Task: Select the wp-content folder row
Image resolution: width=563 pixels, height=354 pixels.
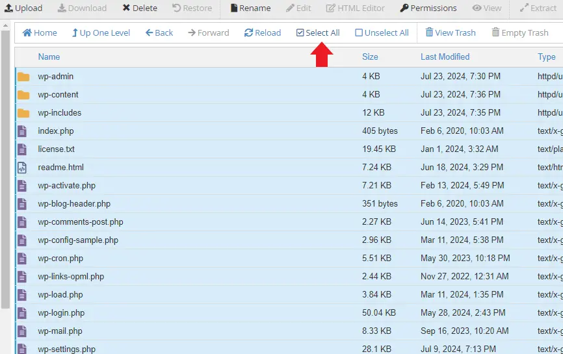Action: 58,95
